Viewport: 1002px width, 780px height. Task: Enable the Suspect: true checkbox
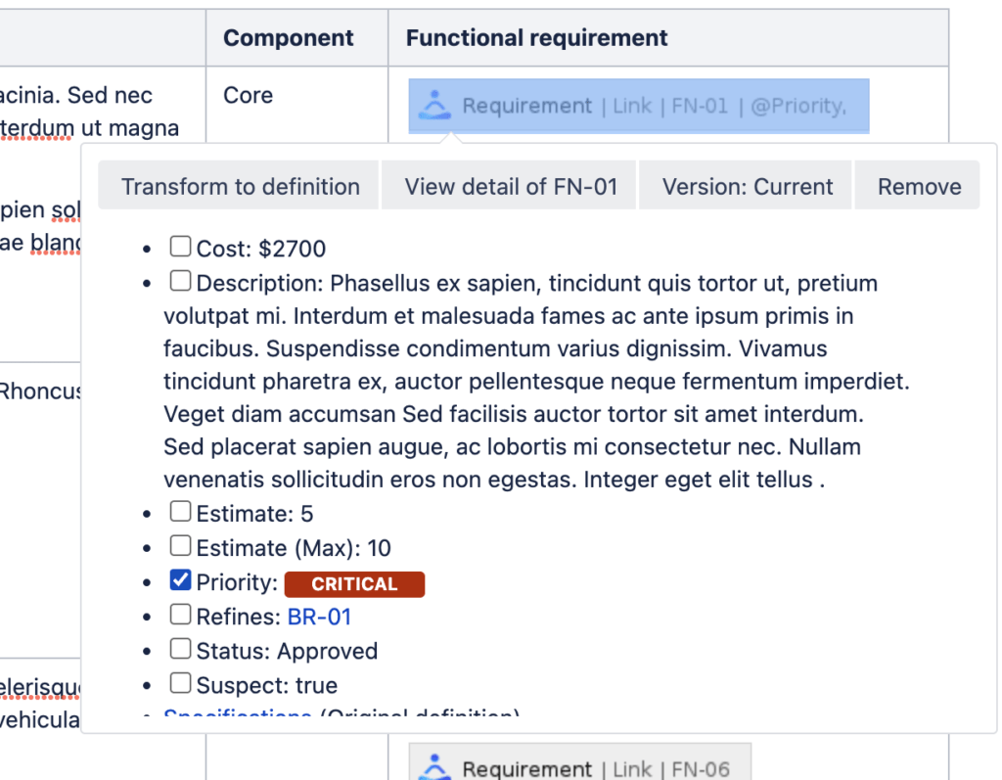click(180, 683)
